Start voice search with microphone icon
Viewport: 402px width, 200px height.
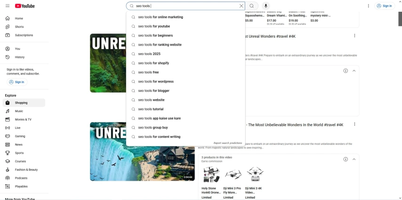pyautogui.click(x=265, y=6)
